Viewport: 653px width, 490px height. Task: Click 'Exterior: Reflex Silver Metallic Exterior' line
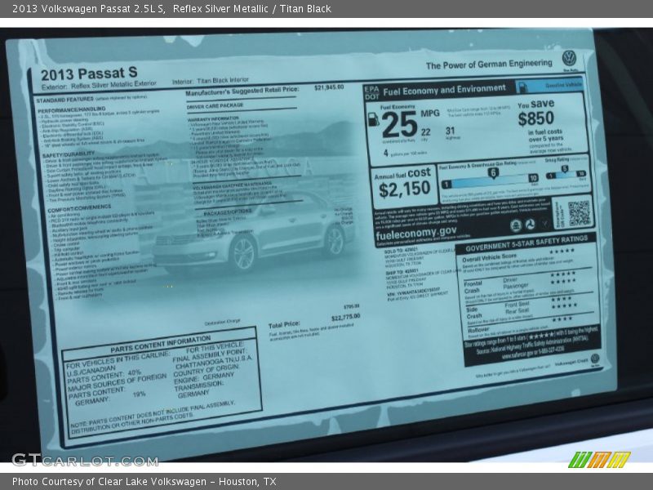click(99, 85)
